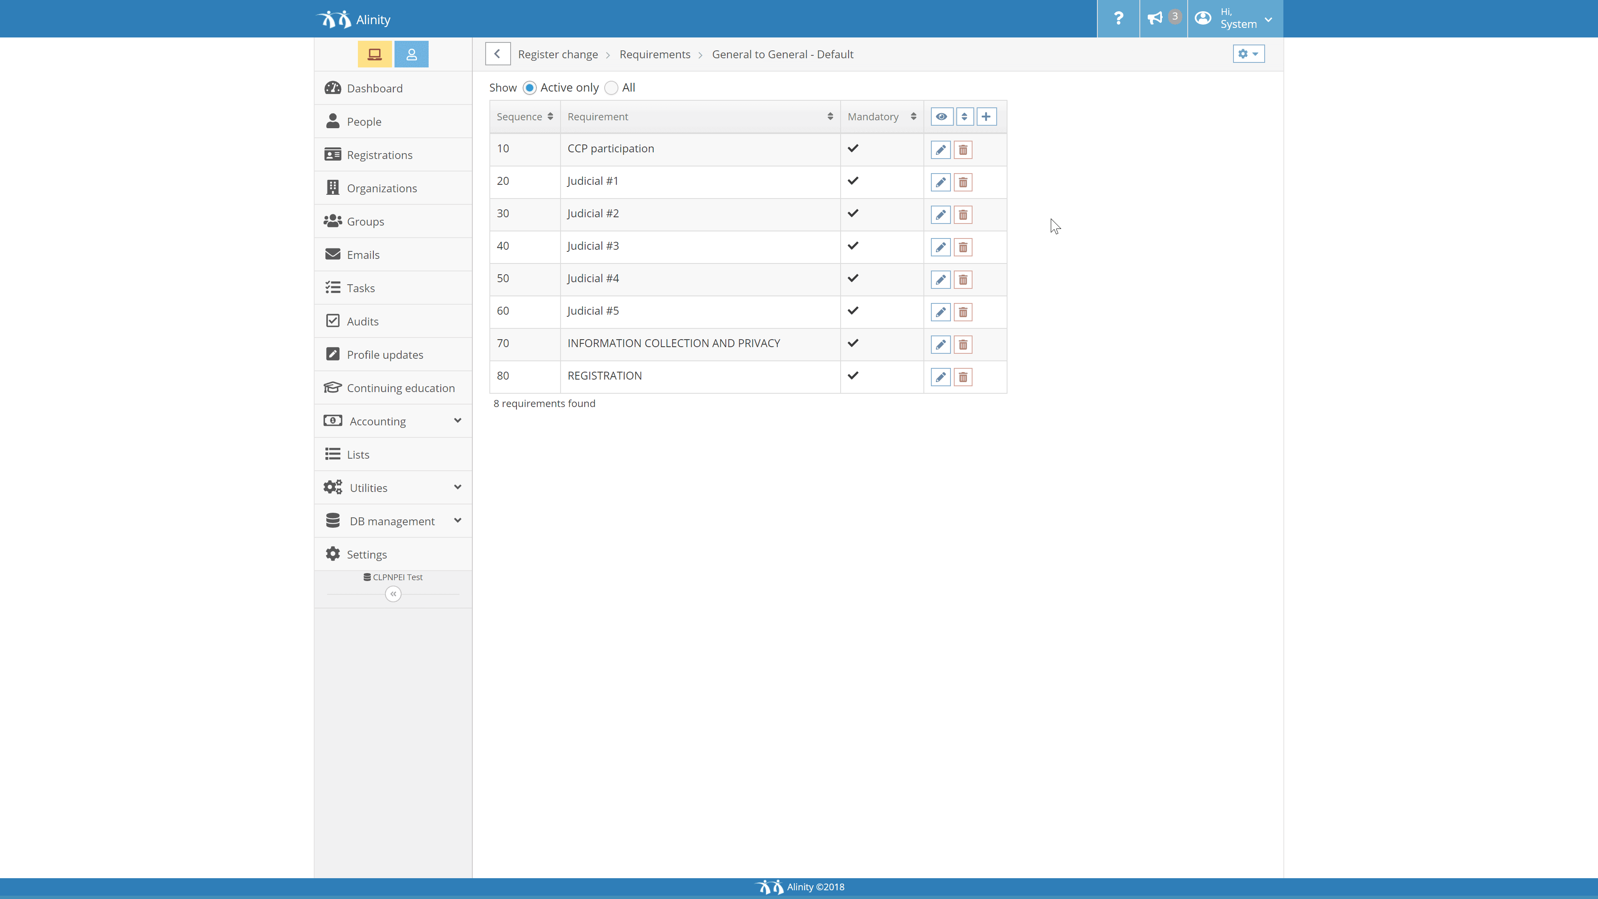This screenshot has width=1598, height=899.
Task: Edit the INFORMATION COLLECTION AND PRIVACY requirement
Action: tap(940, 344)
